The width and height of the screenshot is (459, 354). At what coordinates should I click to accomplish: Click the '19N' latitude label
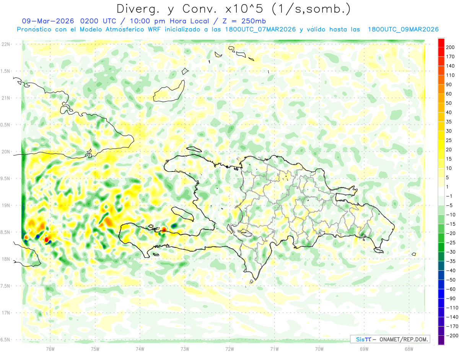click(5, 205)
